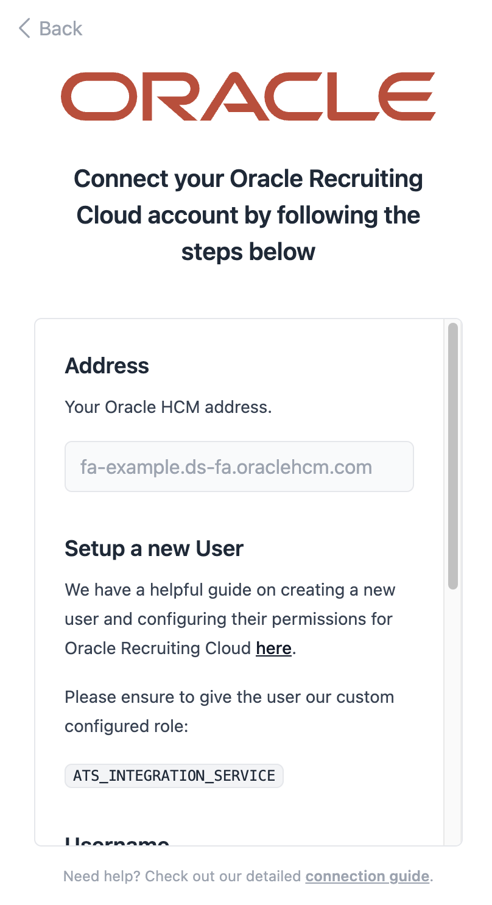Click the partially visible Username heading
This screenshot has height=905, width=492.
click(x=117, y=842)
